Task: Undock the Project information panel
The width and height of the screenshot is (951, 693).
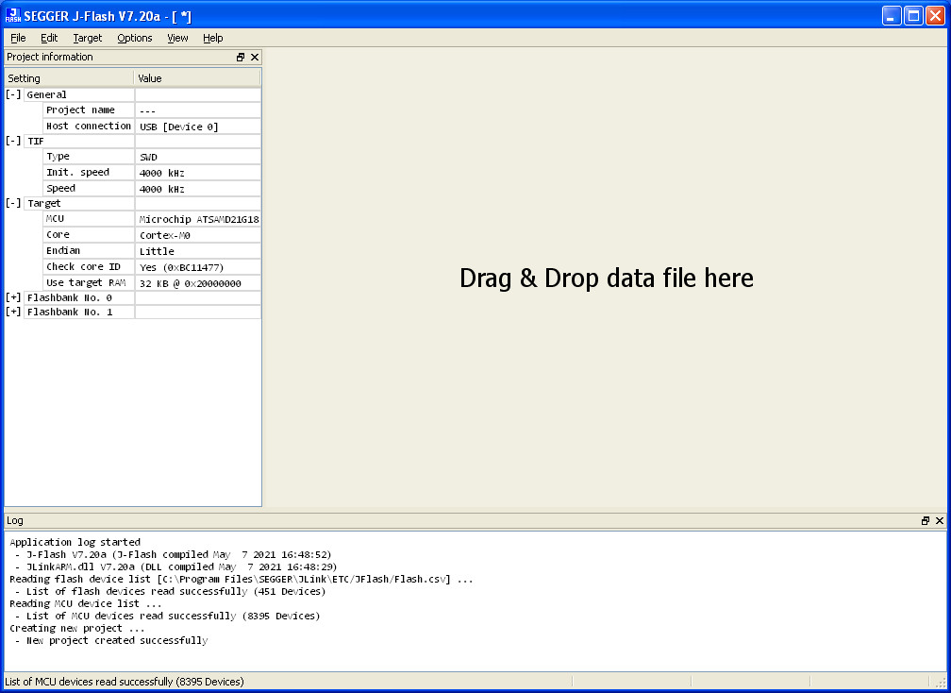Action: coord(241,57)
